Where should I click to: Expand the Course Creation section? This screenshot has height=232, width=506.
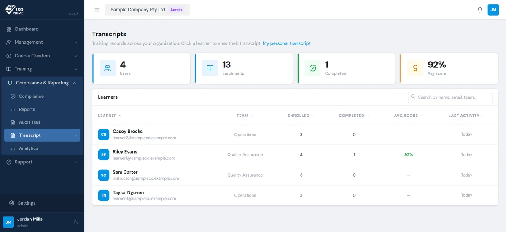click(x=42, y=56)
